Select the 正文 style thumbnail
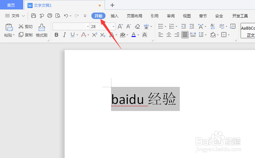Screen dimensions: 255x158 [x=248, y=31]
